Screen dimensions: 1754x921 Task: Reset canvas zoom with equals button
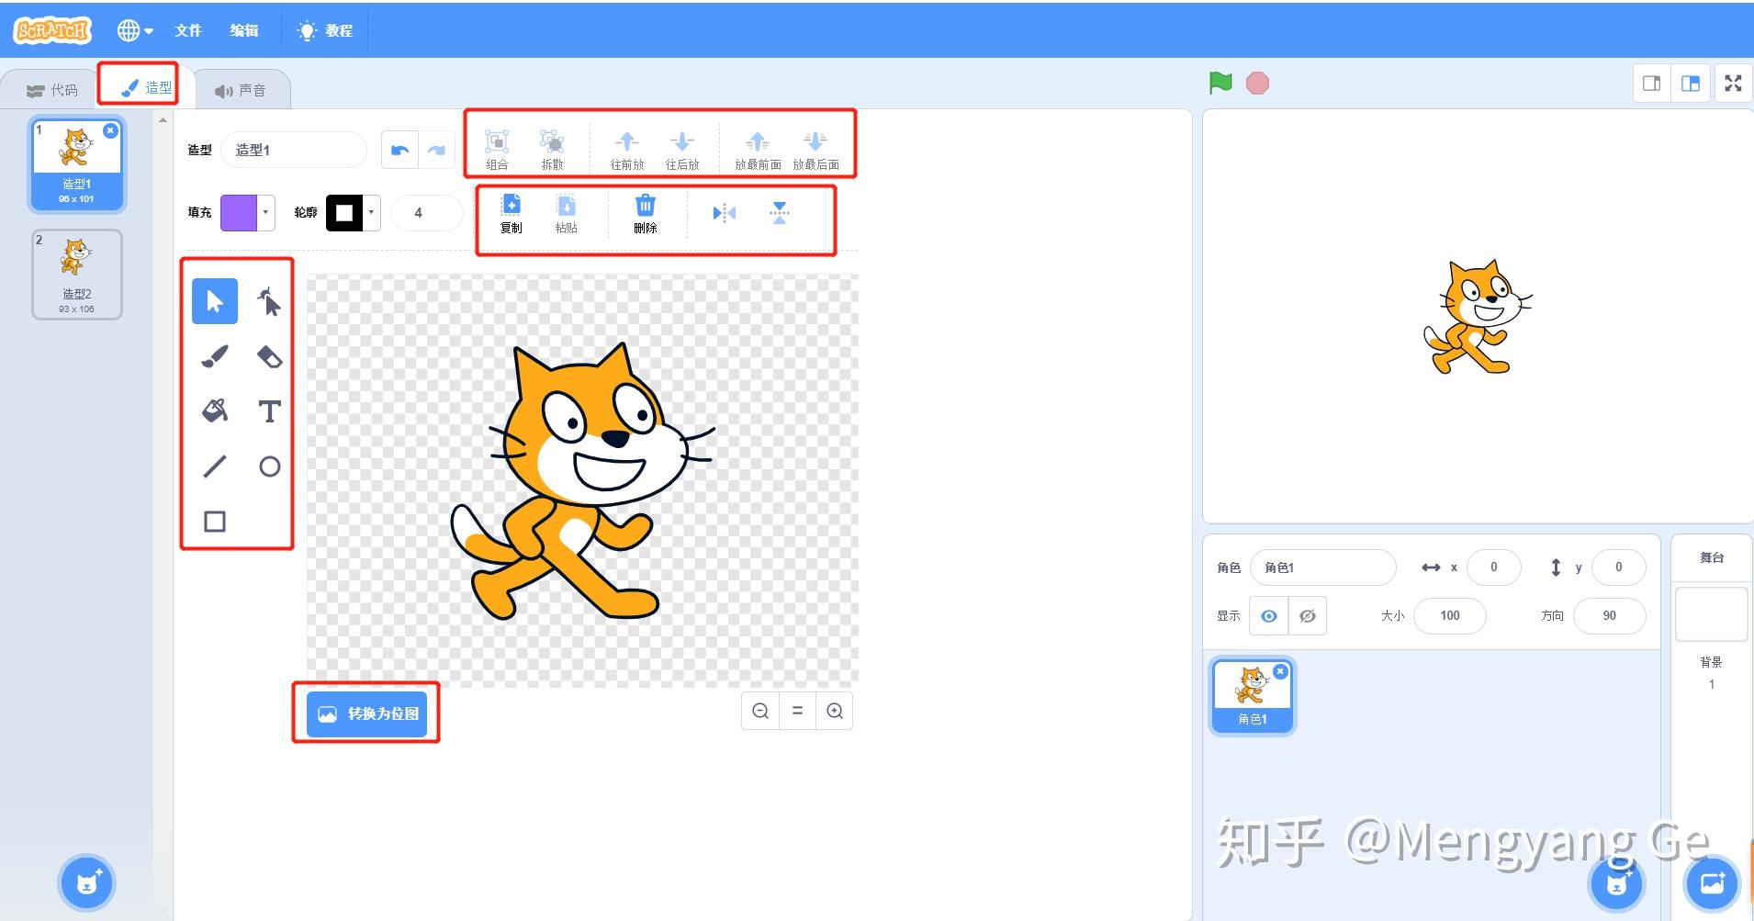(797, 711)
